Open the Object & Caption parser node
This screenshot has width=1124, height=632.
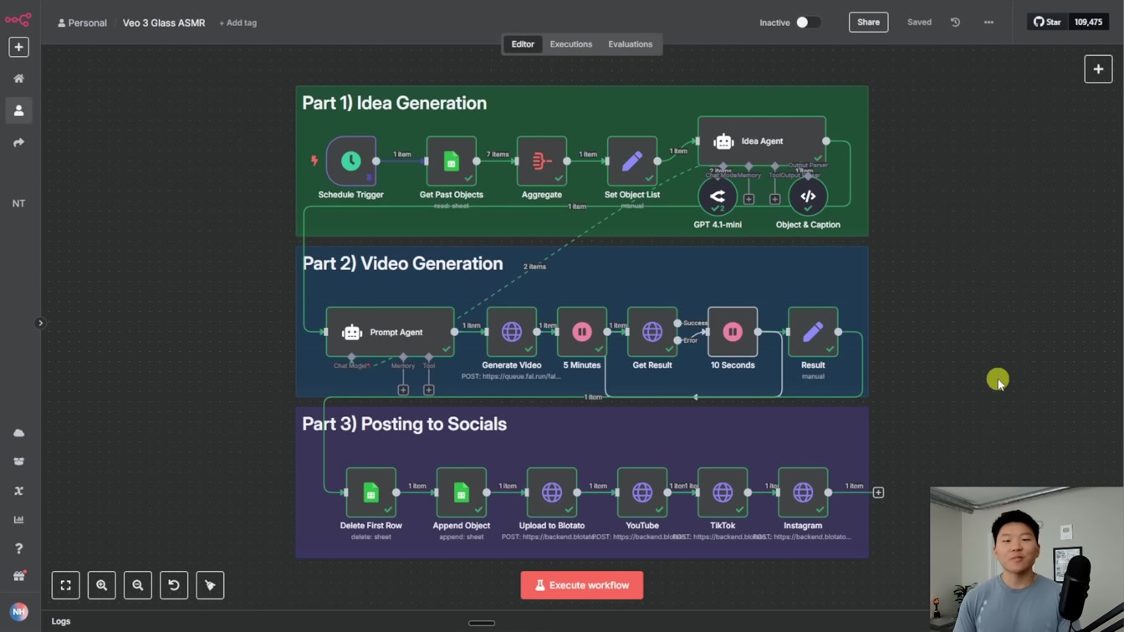(x=808, y=196)
